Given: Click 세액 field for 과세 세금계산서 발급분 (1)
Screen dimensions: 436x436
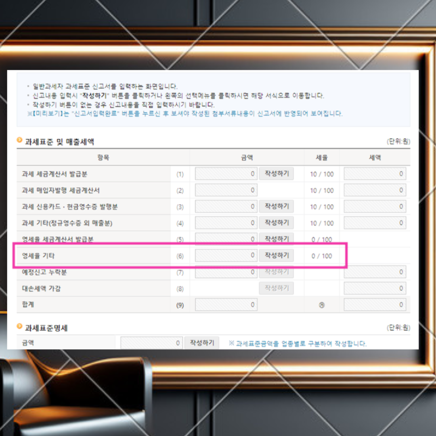Looking at the screenshot, I should click(375, 174).
